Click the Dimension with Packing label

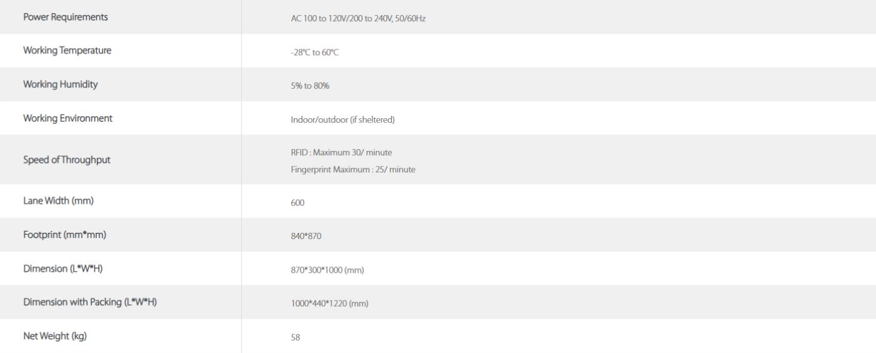pyautogui.click(x=89, y=302)
